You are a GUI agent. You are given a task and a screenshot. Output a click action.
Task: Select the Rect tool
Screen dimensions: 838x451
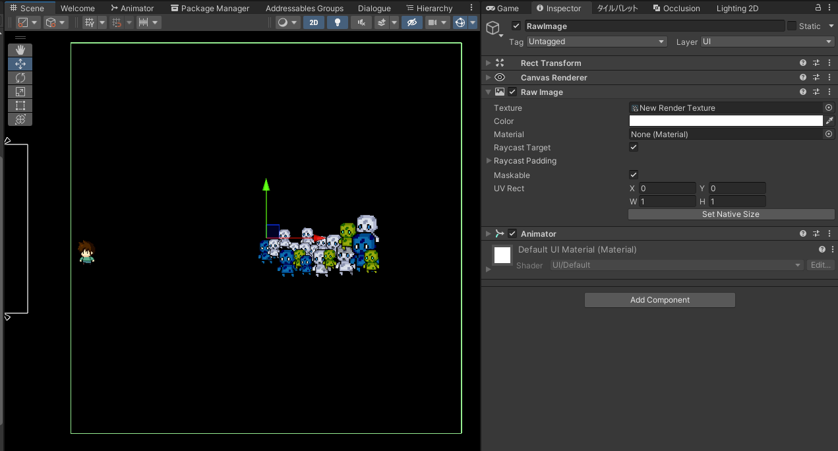(x=20, y=105)
